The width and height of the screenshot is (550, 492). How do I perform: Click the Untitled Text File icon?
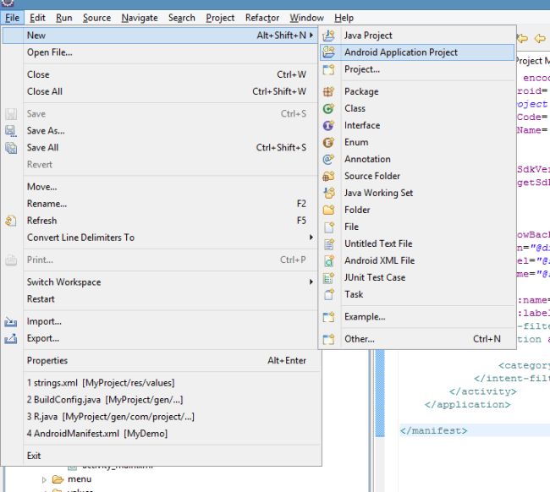coord(328,243)
